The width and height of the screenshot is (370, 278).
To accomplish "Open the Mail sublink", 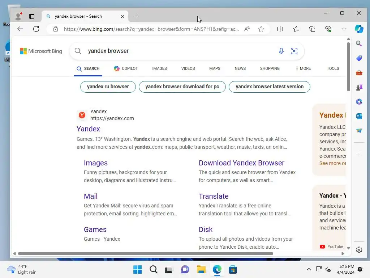I will 91,196.
